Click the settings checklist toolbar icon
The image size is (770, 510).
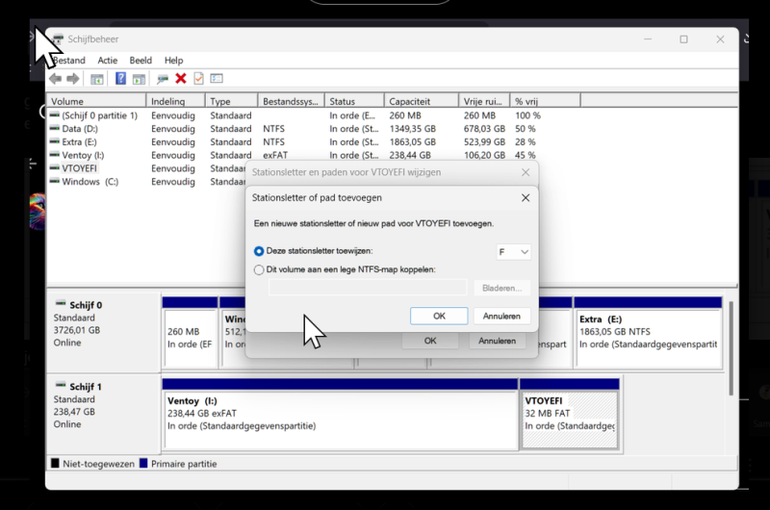point(217,79)
